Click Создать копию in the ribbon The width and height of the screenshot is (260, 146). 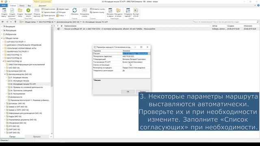tap(48, 9)
